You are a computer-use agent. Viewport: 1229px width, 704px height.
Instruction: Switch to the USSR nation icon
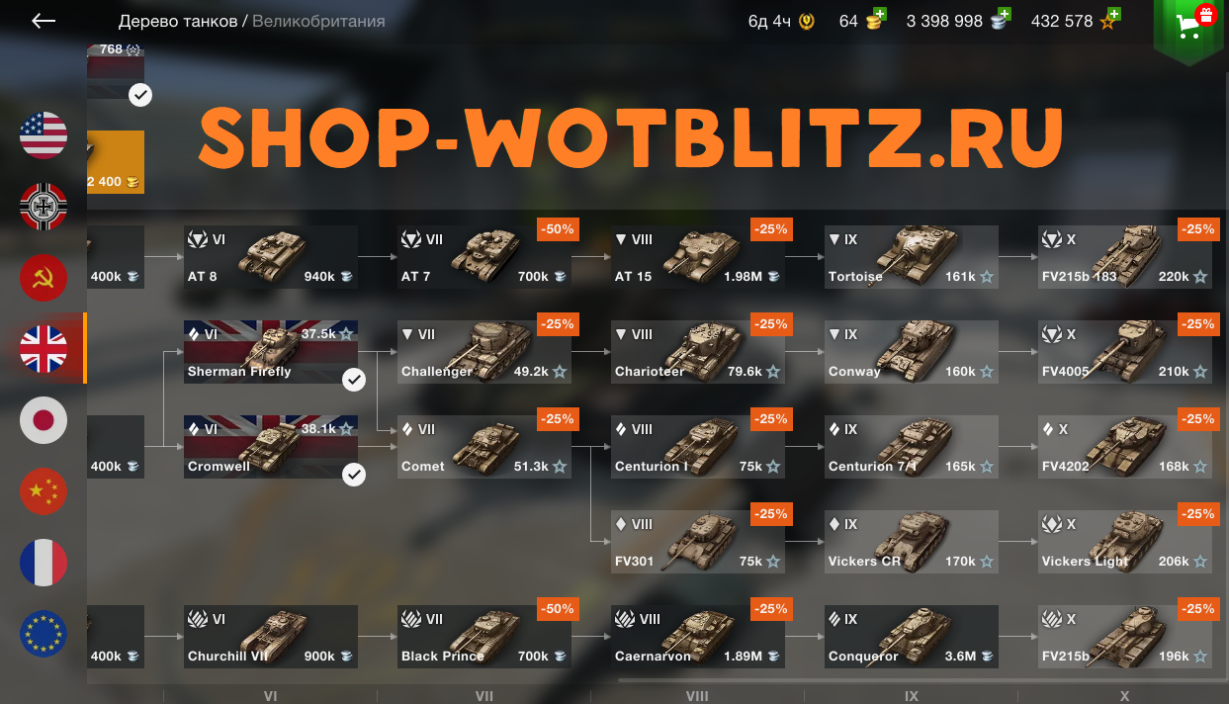pos(44,278)
